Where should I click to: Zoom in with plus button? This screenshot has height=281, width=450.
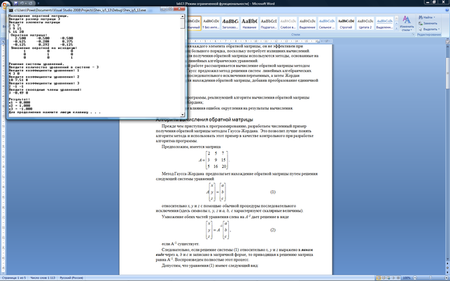click(x=447, y=278)
